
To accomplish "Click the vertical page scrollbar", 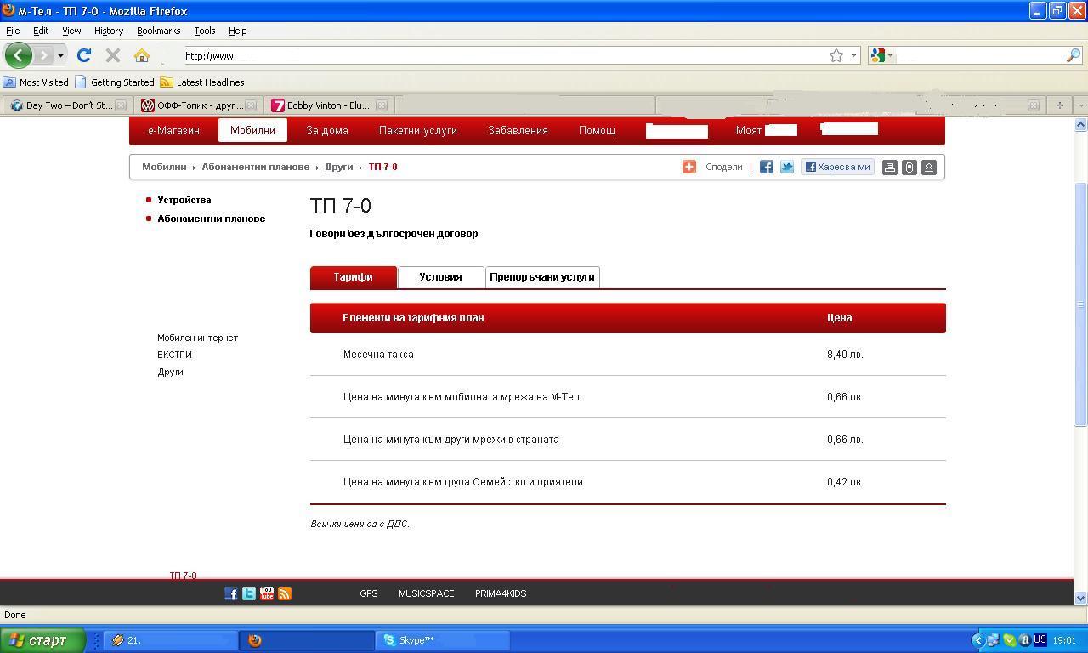I will pyautogui.click(x=1080, y=304).
